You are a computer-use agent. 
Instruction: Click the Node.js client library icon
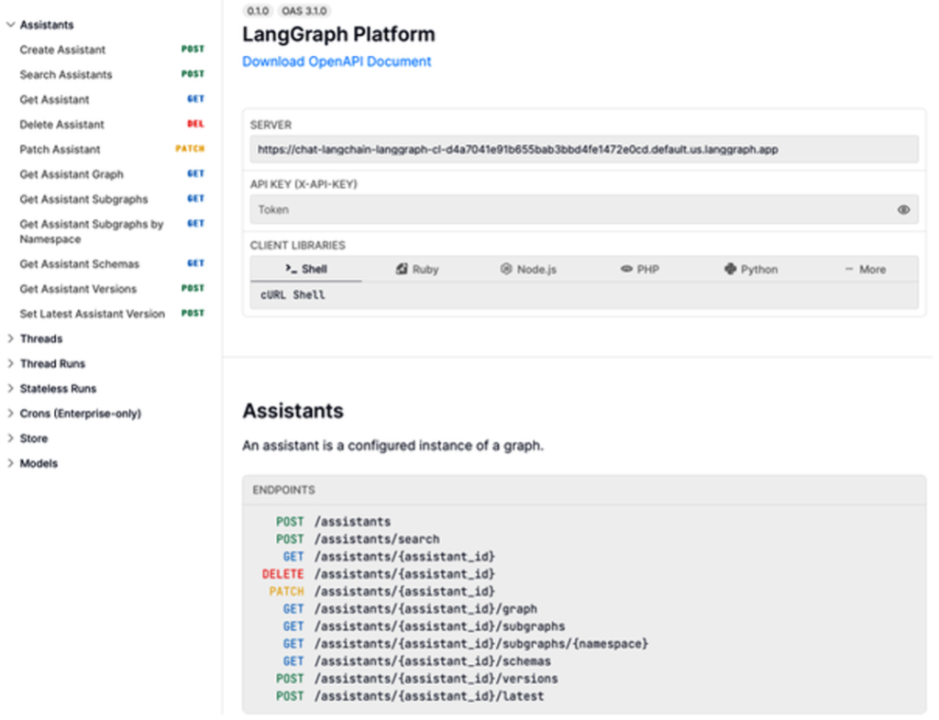(x=503, y=269)
